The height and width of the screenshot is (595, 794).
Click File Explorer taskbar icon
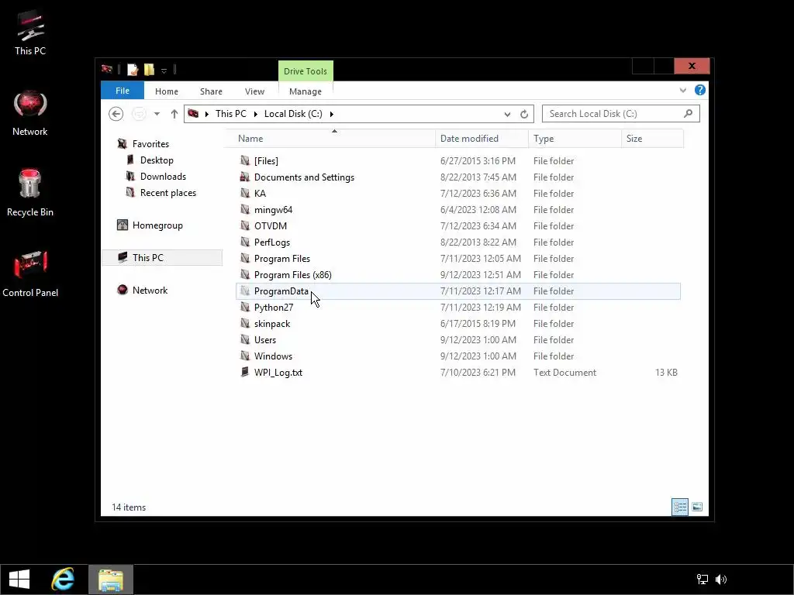coord(111,580)
